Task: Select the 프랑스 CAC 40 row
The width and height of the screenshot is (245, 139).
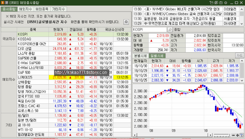Action: (x=74, y=106)
